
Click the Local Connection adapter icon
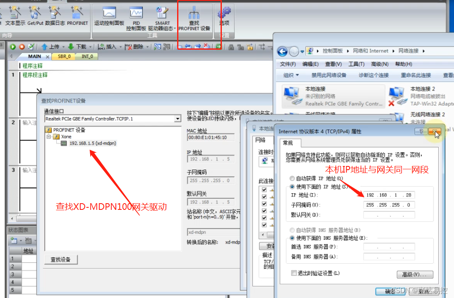point(292,96)
